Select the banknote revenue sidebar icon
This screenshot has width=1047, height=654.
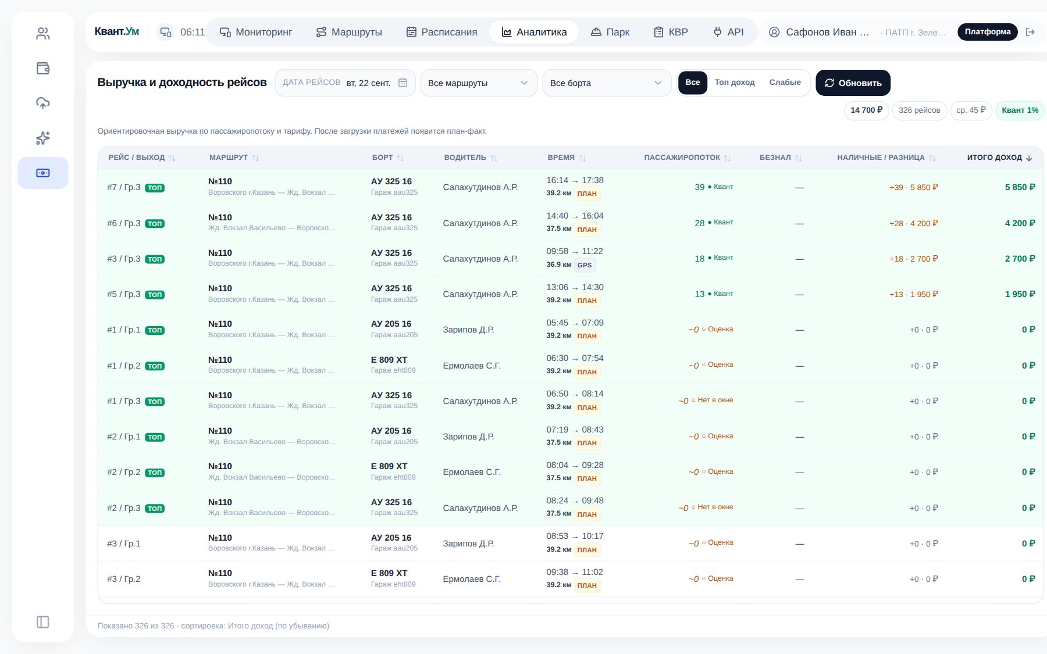[43, 173]
